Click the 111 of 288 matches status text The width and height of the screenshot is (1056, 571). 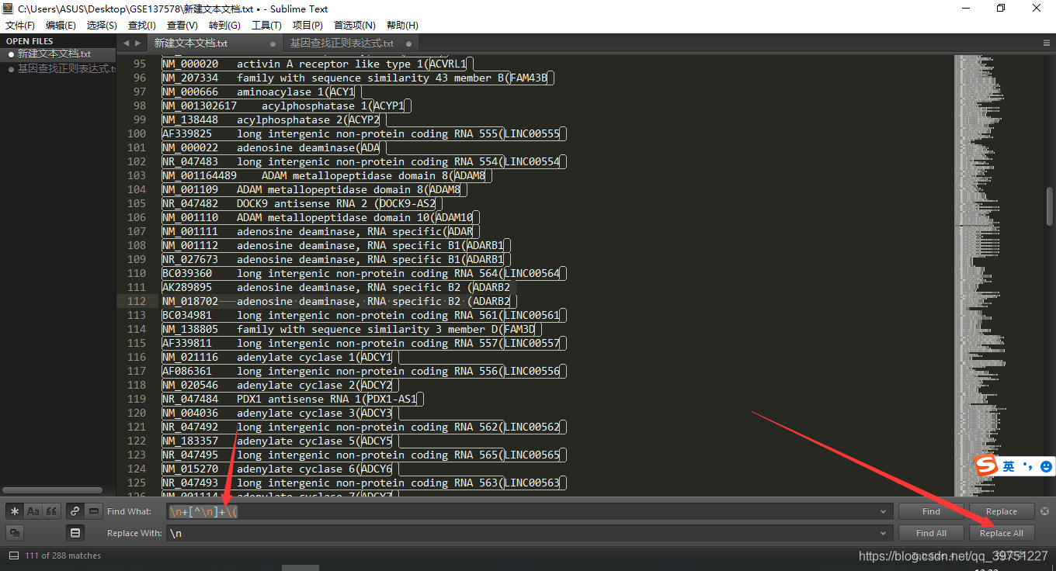coord(63,555)
